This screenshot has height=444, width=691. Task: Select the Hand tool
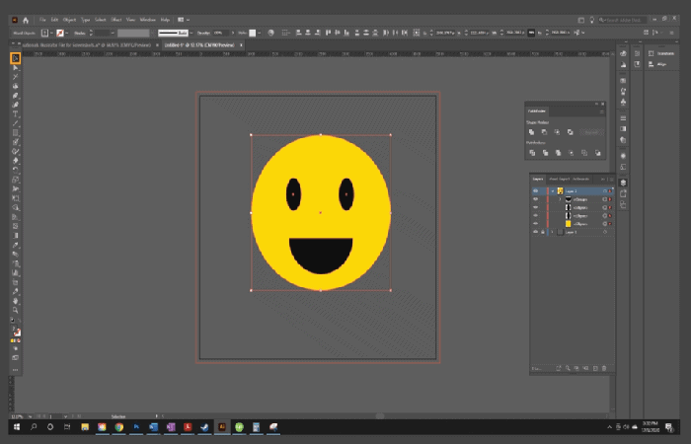click(16, 301)
